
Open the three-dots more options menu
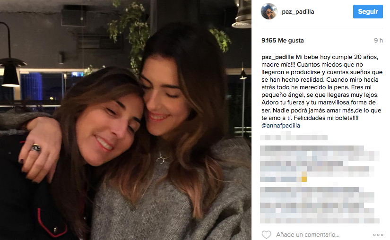(378, 235)
